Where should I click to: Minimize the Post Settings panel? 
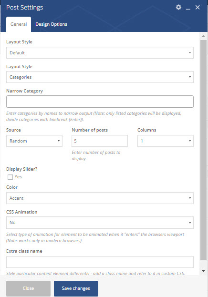click(188, 8)
